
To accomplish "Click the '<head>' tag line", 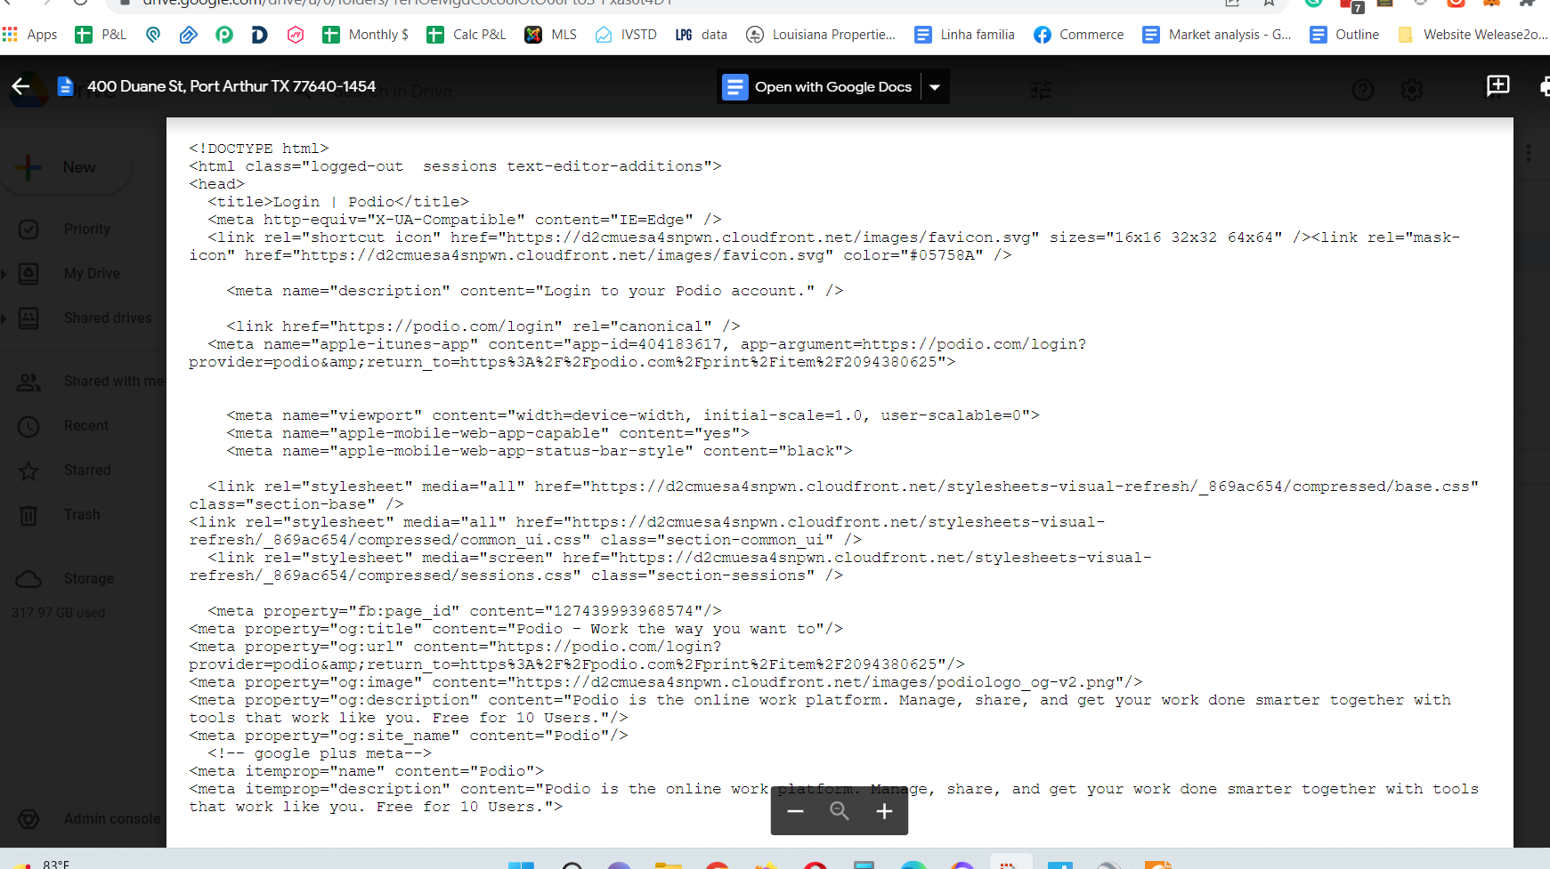I will point(216,184).
